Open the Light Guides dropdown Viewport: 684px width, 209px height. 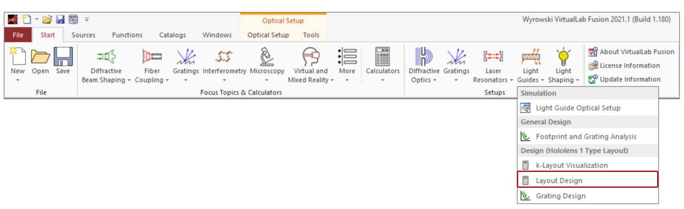(531, 75)
